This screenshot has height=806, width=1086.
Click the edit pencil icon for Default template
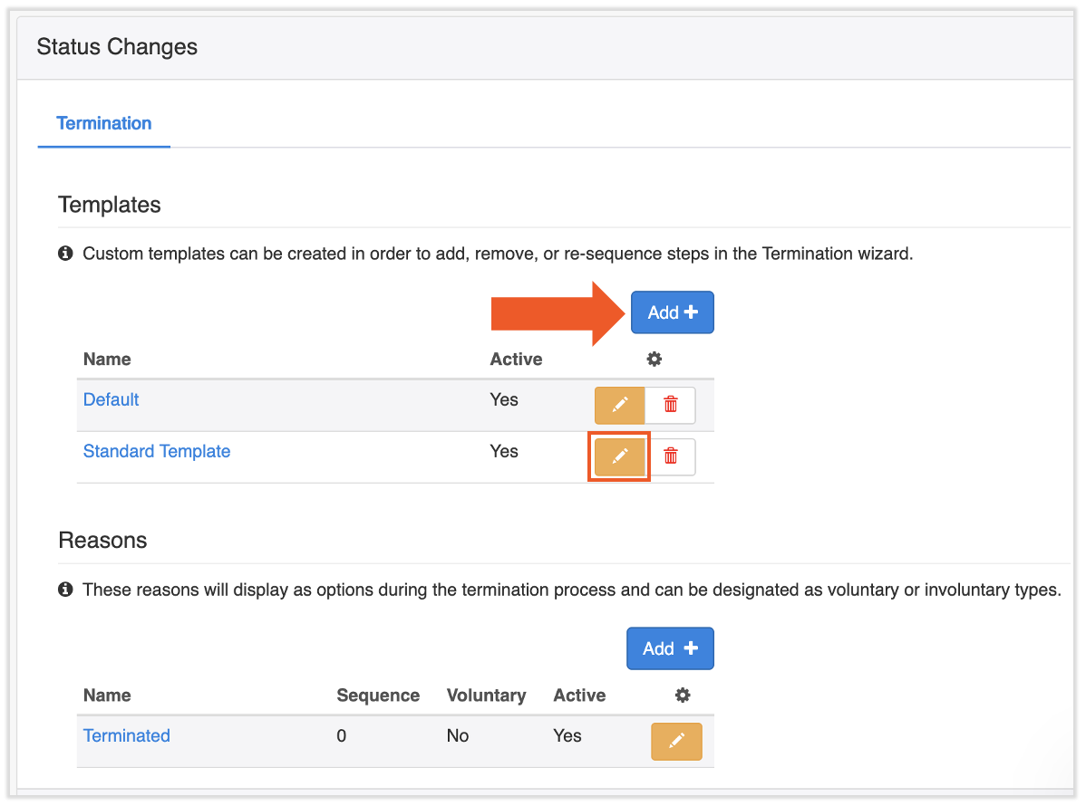coord(619,405)
